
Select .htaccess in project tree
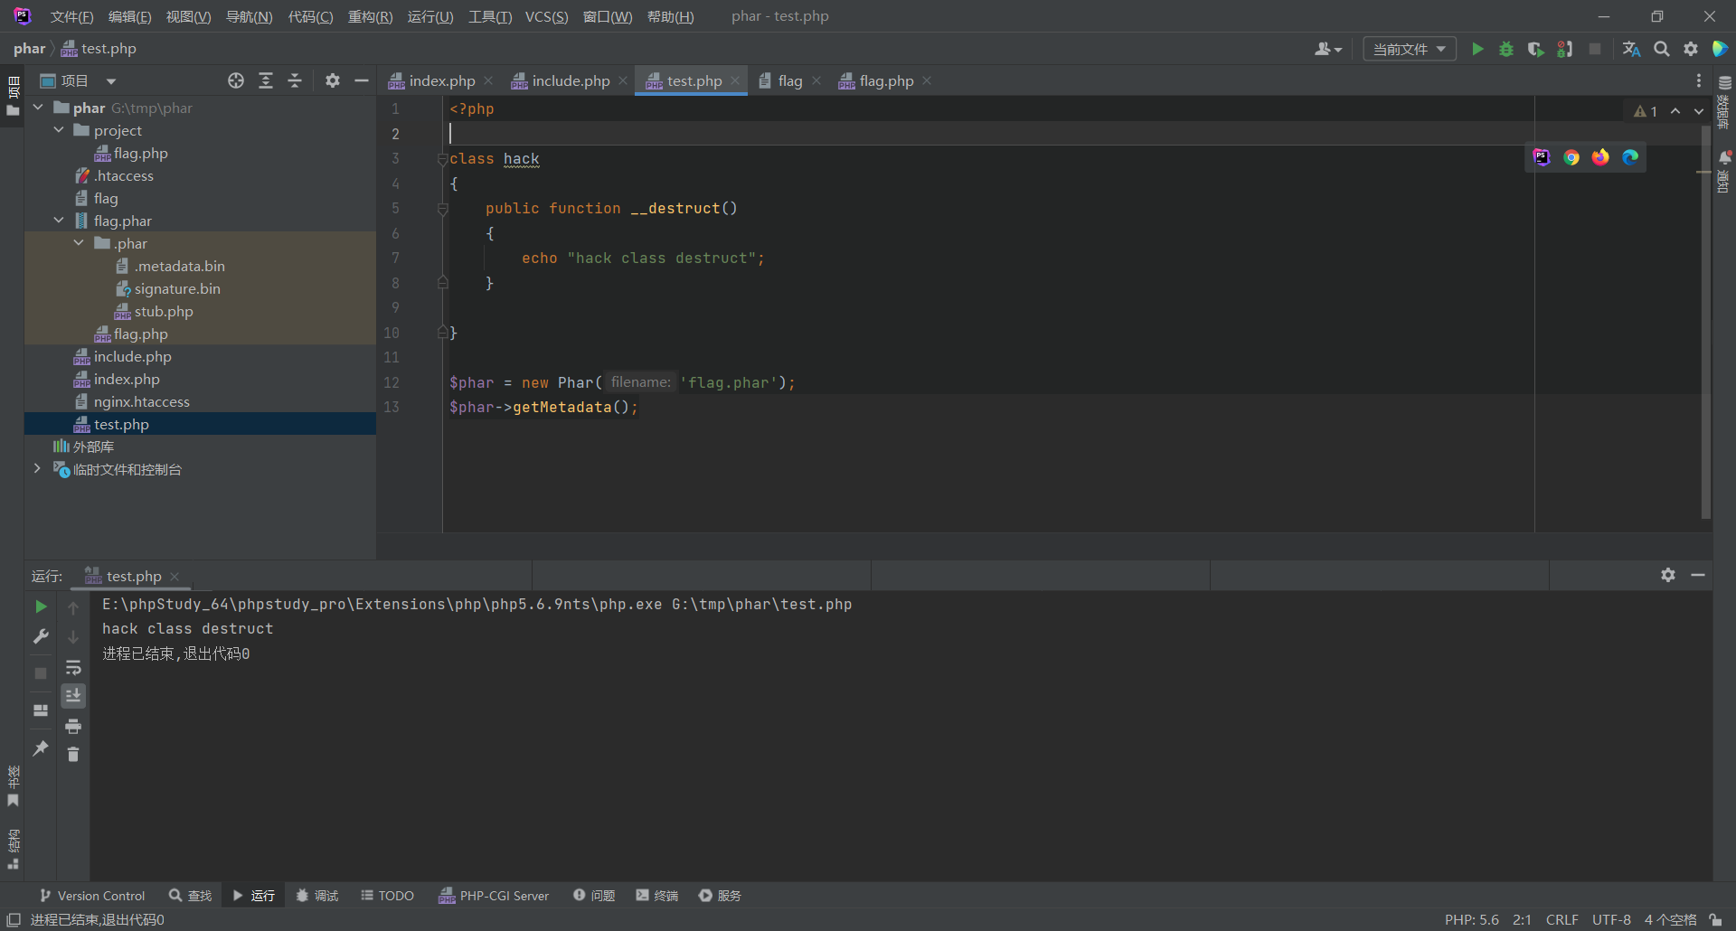click(124, 175)
